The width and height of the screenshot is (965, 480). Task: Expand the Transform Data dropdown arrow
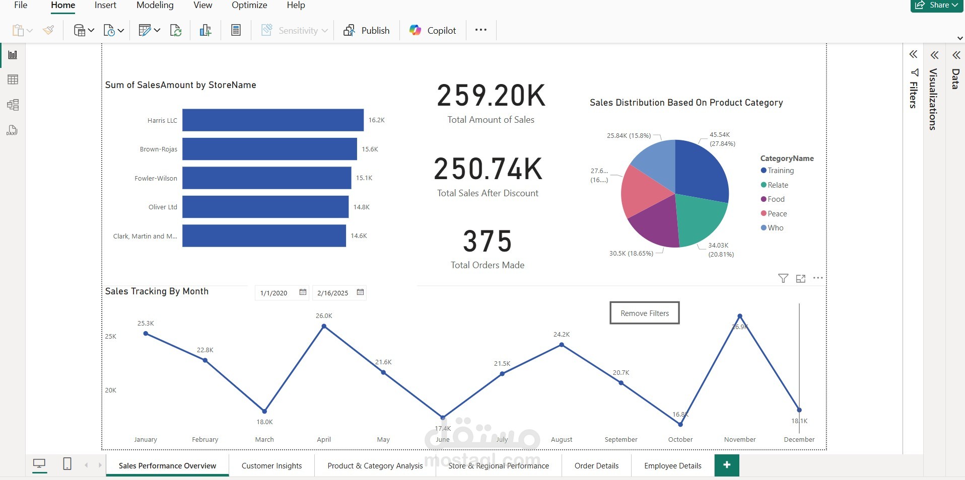[157, 31]
